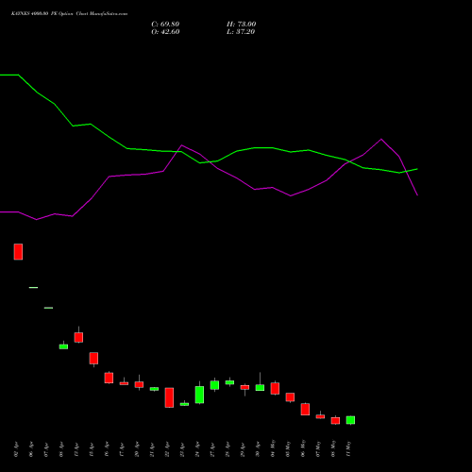Click the green candlestick for 11 May
Viewport: 472px width, 472px height.
(x=350, y=420)
